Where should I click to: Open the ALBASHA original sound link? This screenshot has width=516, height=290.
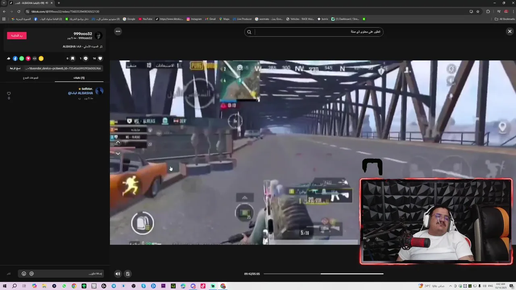coord(83,46)
